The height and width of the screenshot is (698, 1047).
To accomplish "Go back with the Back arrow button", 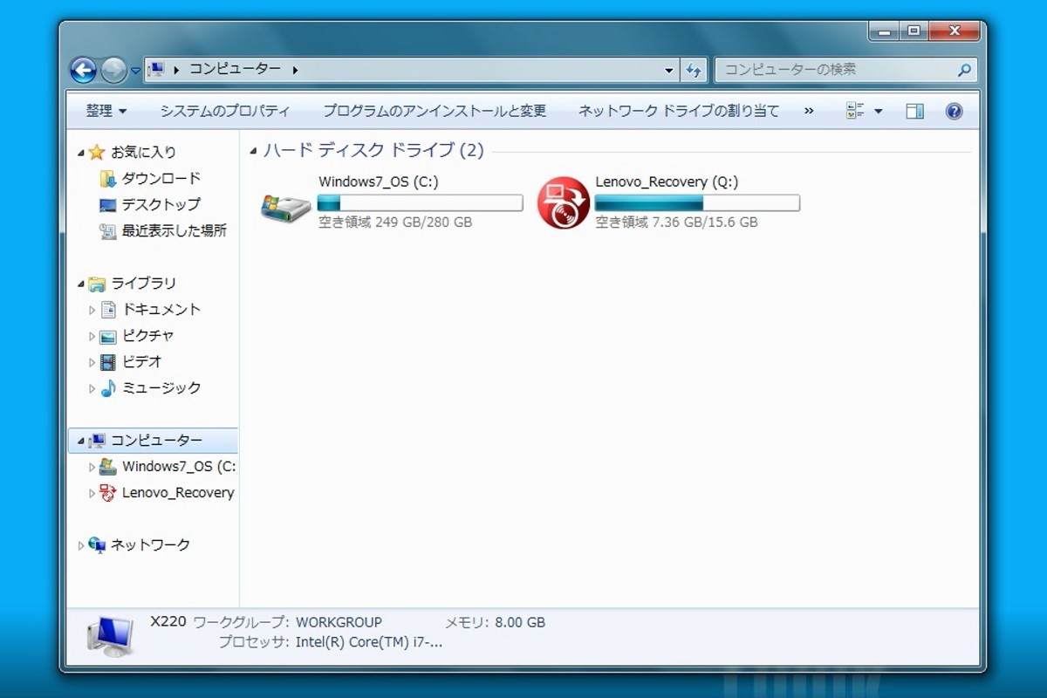I will coord(83,70).
